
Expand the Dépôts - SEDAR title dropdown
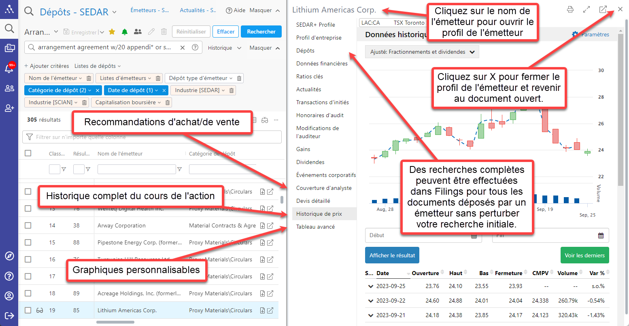114,13
